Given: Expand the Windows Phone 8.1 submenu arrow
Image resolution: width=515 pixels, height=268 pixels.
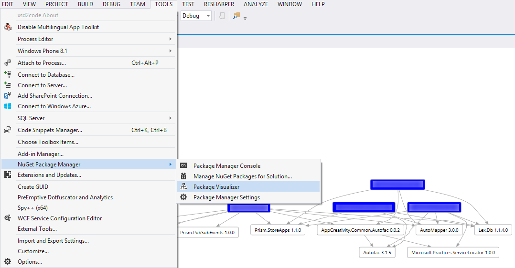Looking at the screenshot, I should pyautogui.click(x=171, y=51).
